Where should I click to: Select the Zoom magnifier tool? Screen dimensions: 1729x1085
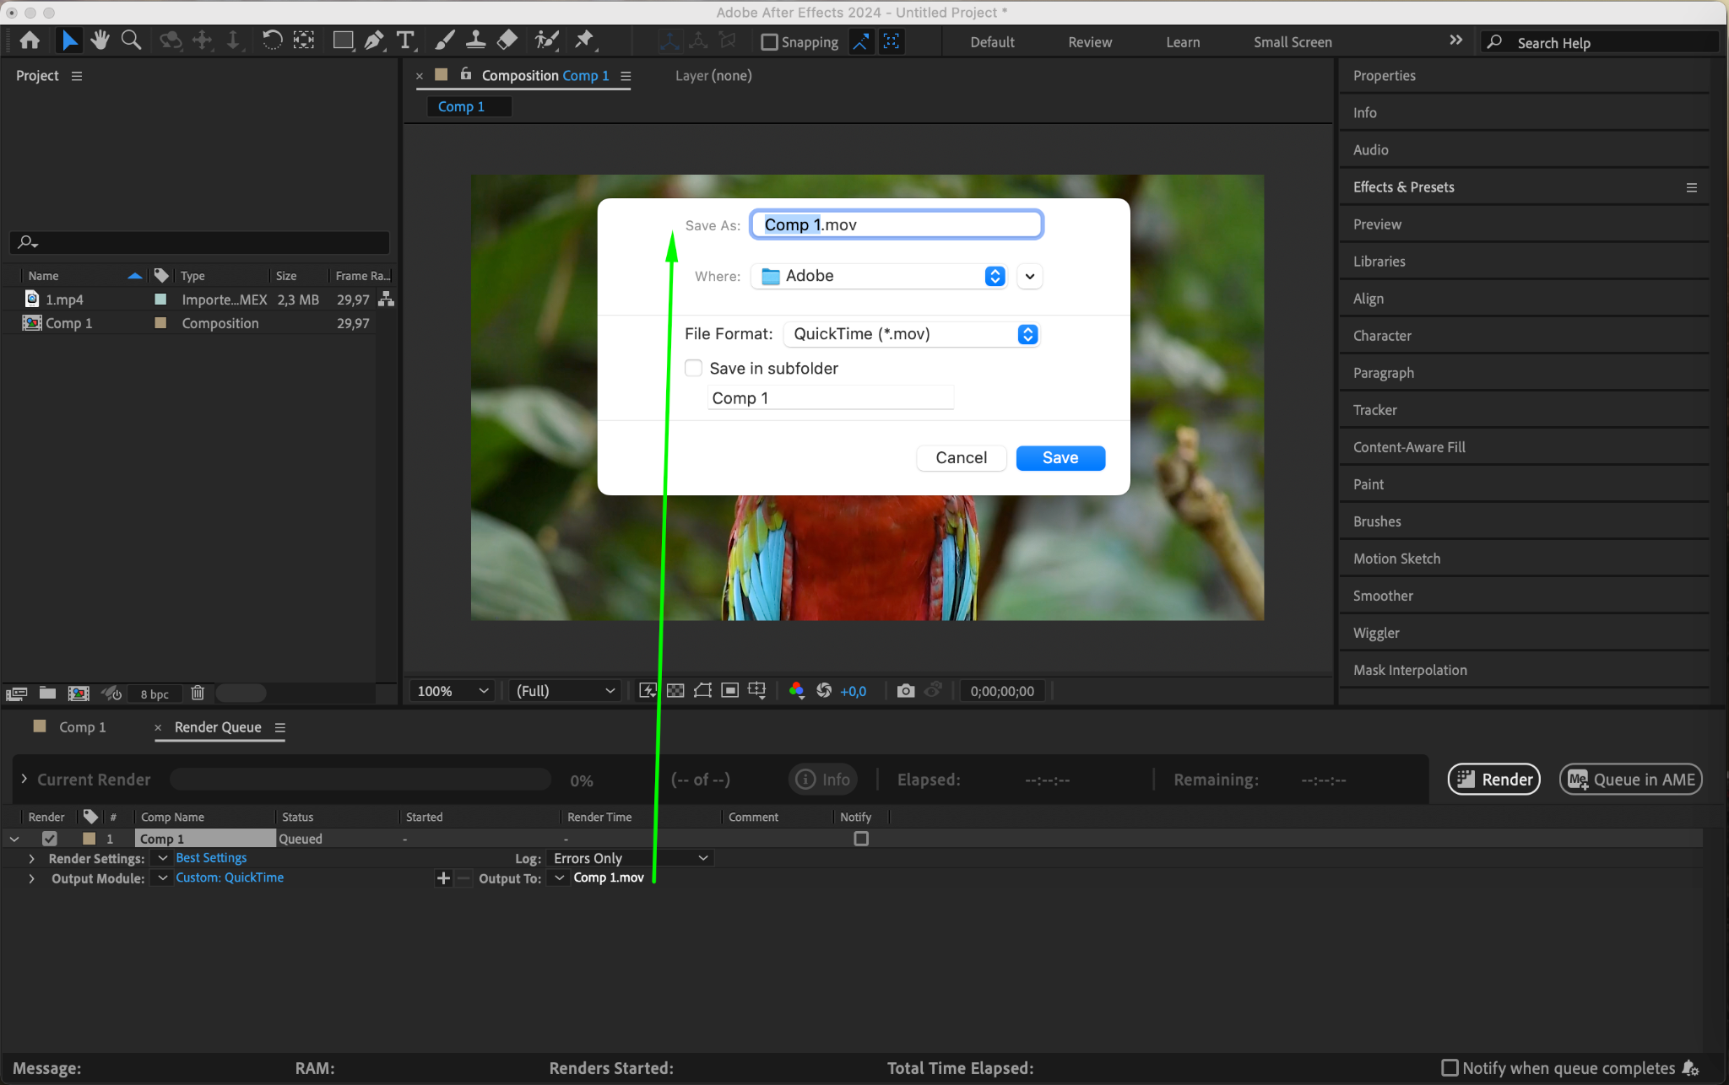(131, 40)
